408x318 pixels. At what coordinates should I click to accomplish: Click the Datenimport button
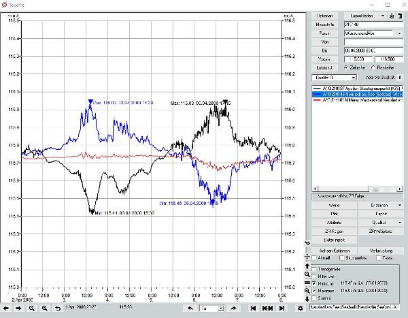coord(334,240)
